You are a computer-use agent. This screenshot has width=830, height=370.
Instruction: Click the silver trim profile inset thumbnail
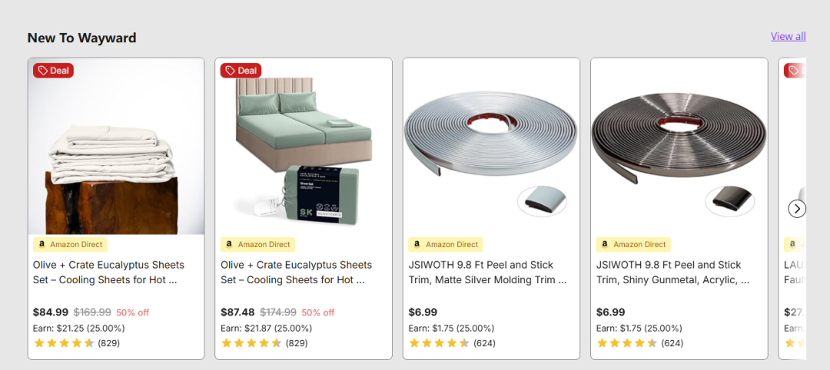click(x=542, y=201)
